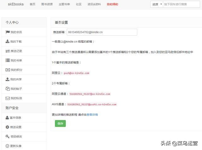Screen dimensions: 202x150
Task: Go to 首页 in top navigation
Action: pos(33,4)
